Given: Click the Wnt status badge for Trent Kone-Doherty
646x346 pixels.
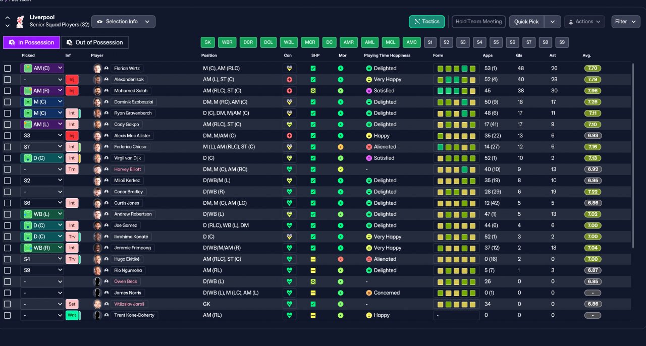Looking at the screenshot, I should pyautogui.click(x=72, y=315).
